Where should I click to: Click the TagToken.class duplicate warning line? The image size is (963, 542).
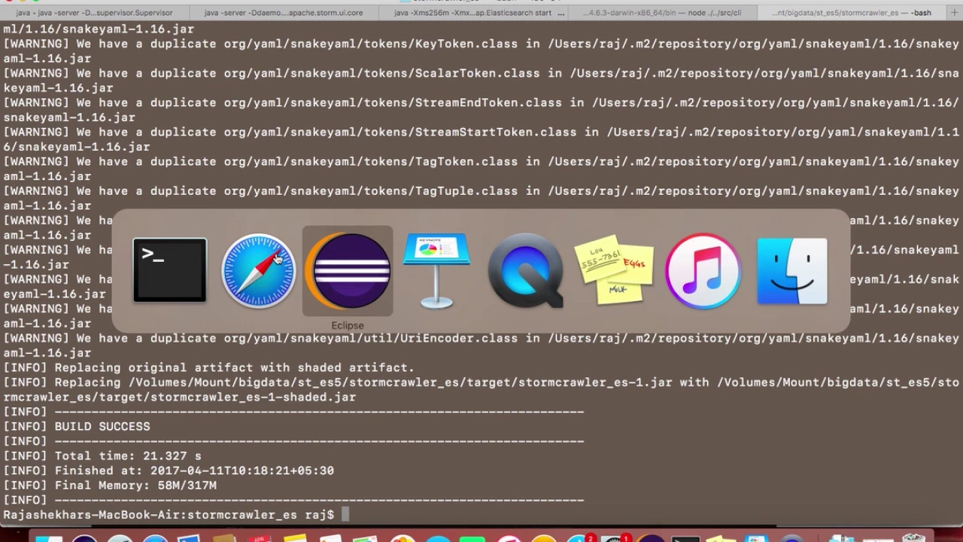pyautogui.click(x=481, y=169)
